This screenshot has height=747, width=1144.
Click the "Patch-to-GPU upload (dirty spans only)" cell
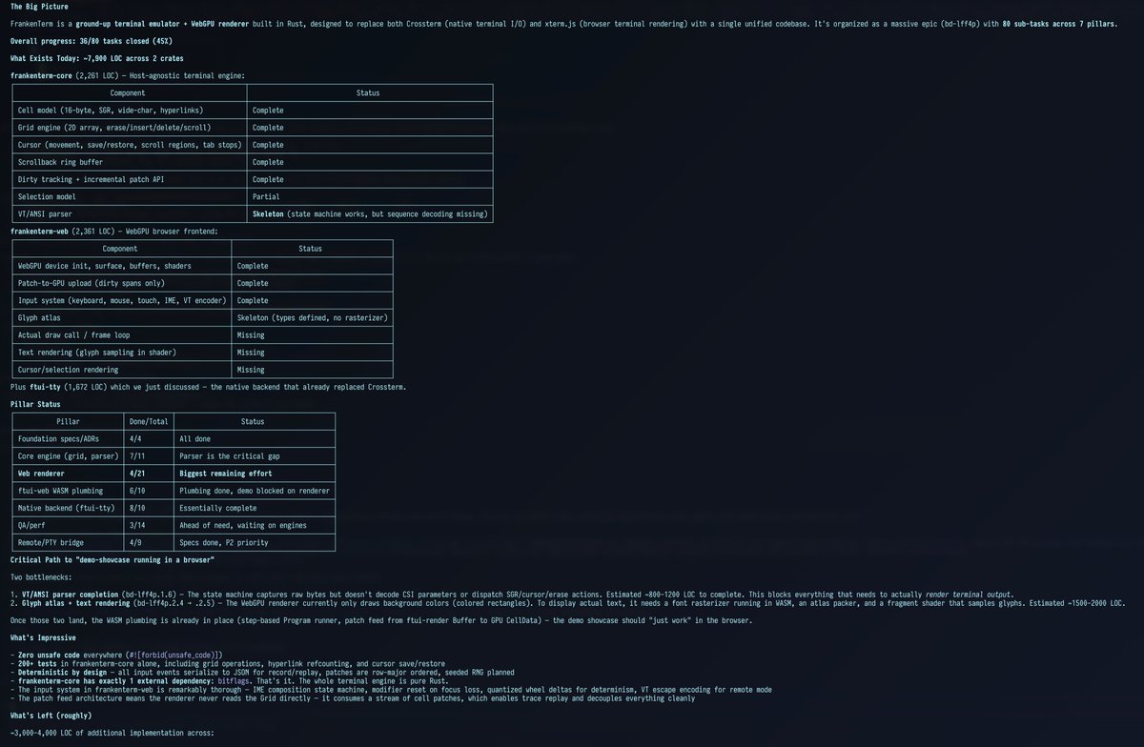click(121, 283)
